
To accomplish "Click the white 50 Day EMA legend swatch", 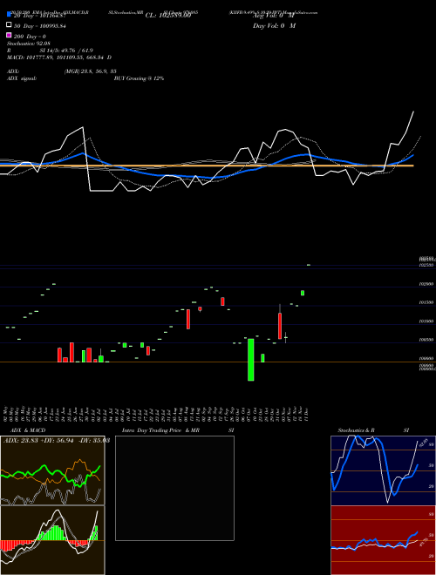I will click(9, 25).
